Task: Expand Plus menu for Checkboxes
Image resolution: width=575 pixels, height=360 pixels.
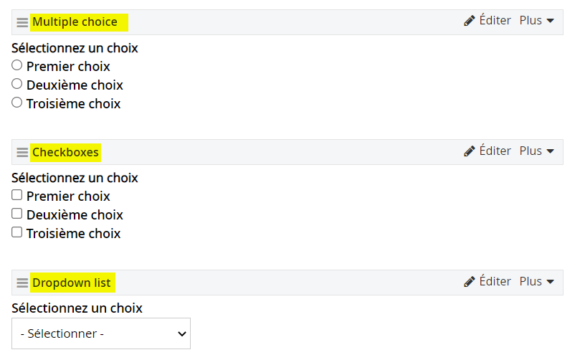Action: tap(537, 151)
